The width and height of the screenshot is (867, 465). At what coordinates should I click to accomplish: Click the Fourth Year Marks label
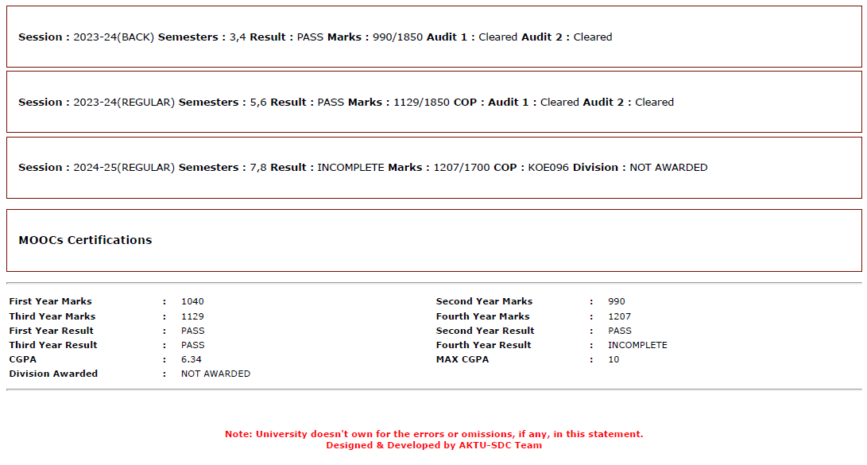[482, 316]
